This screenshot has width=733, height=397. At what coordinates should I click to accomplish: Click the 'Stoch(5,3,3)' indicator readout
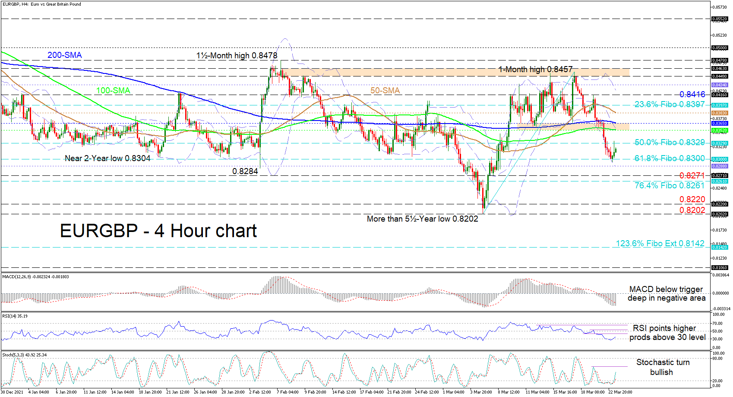click(25, 355)
